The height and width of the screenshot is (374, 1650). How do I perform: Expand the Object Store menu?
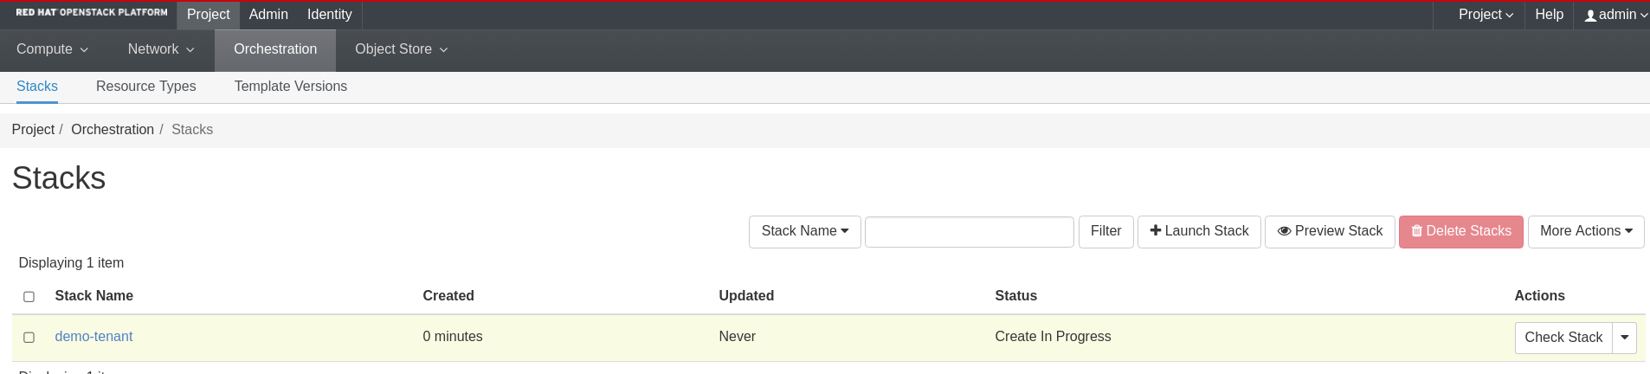point(401,49)
